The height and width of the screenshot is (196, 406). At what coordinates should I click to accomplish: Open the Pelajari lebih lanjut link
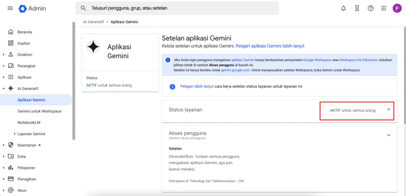[197, 86]
